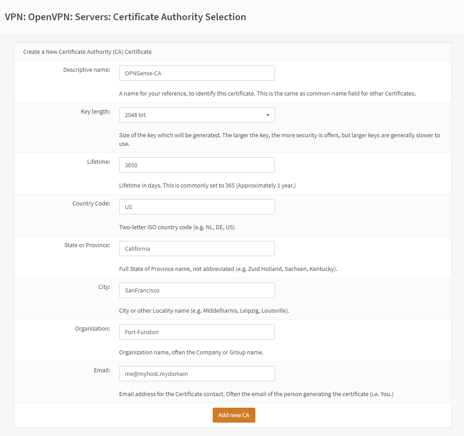Click the Size of the key help text
464x436 pixels.
pyautogui.click(x=279, y=140)
